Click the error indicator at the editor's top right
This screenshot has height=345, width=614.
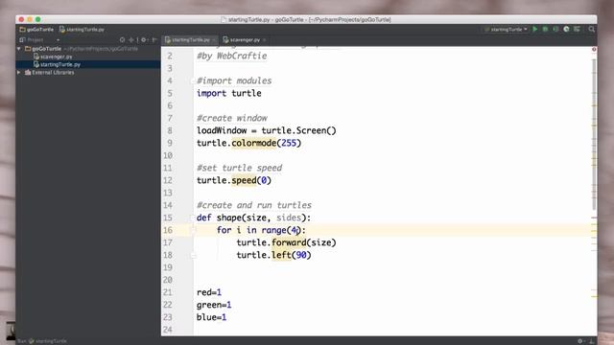(594, 49)
